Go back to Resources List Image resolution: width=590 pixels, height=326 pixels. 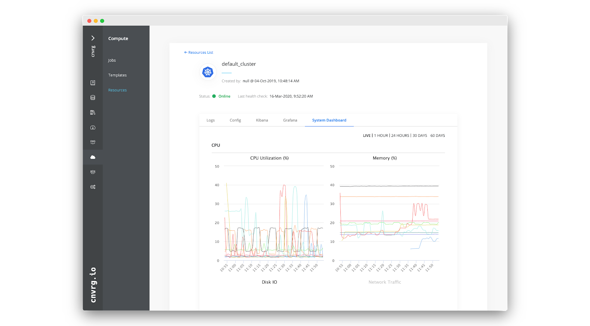pos(199,53)
